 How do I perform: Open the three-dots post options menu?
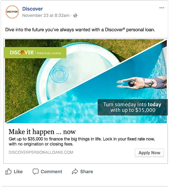(x=162, y=8)
